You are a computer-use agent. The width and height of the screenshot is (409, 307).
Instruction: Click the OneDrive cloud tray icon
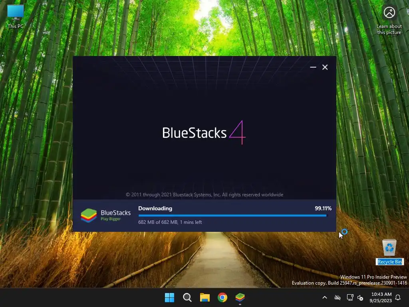coord(338,297)
